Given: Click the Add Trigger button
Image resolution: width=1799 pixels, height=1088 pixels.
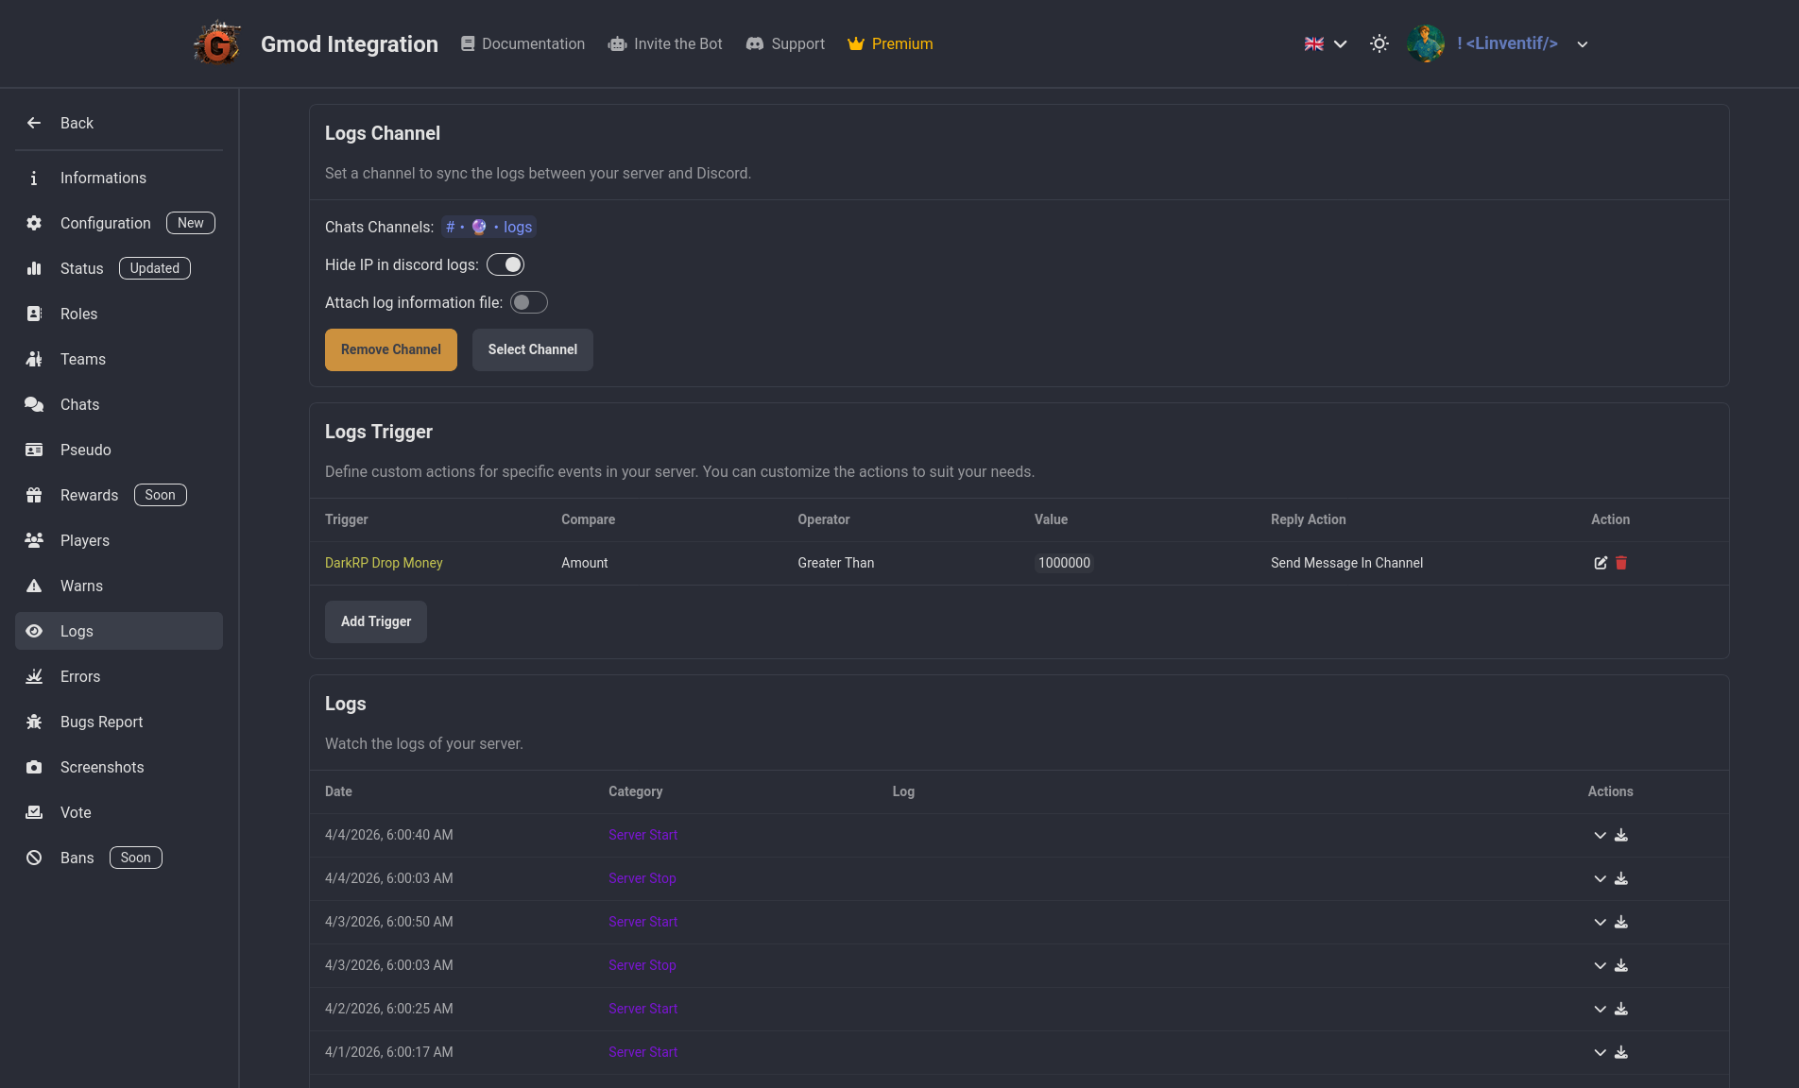Looking at the screenshot, I should (376, 621).
